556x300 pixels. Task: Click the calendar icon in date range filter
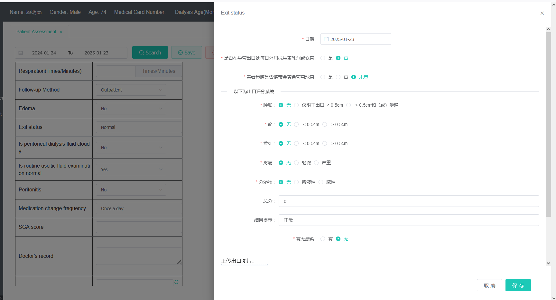tap(21, 53)
